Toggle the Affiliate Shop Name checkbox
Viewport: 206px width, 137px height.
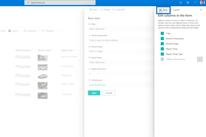pyautogui.click(x=162, y=59)
